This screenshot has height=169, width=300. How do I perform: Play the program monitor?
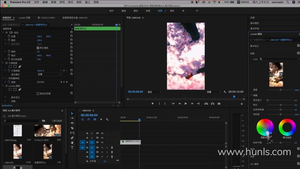pos(186,104)
